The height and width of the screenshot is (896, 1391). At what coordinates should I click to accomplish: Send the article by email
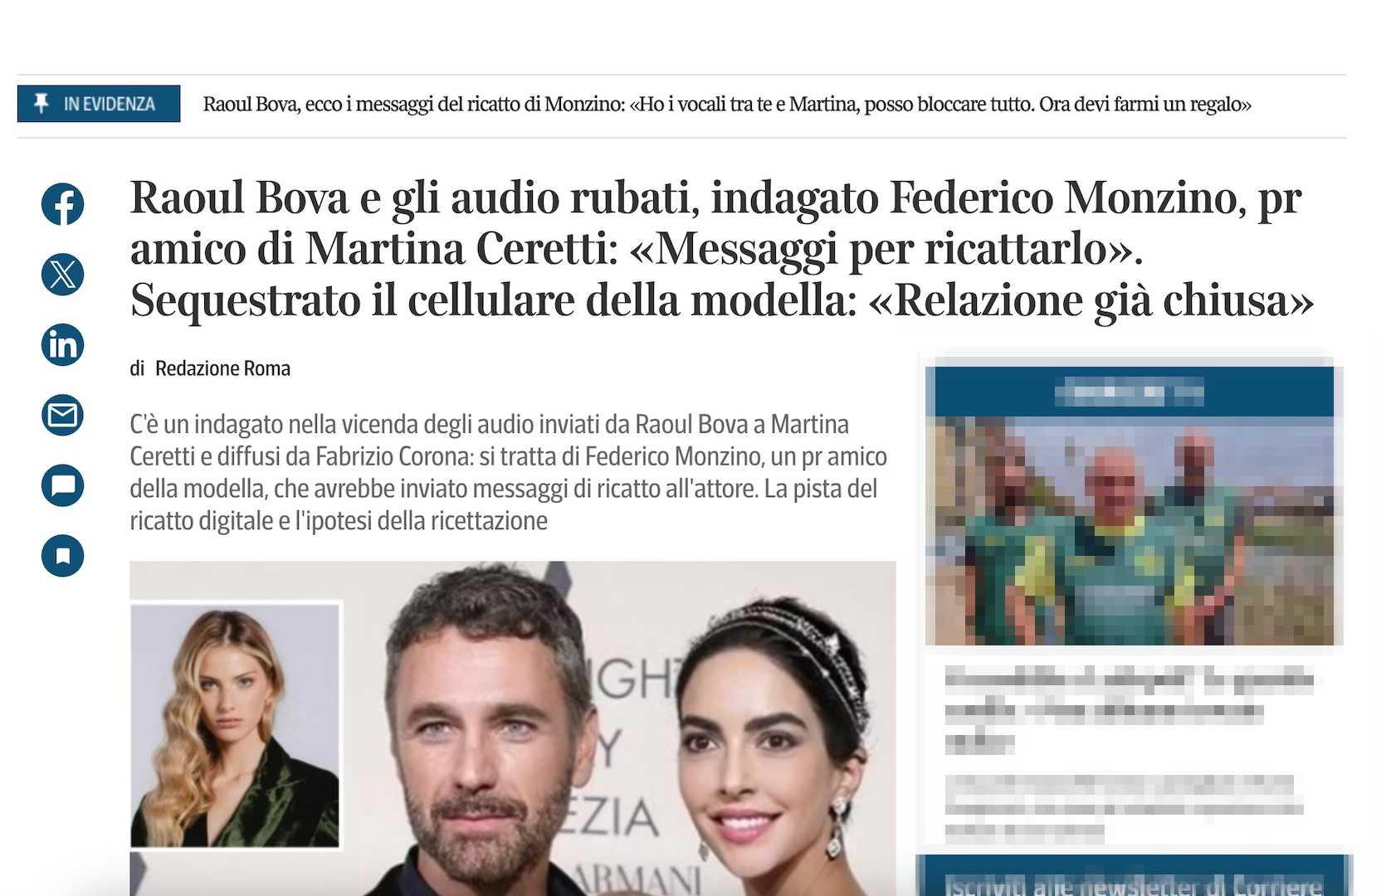tap(62, 415)
